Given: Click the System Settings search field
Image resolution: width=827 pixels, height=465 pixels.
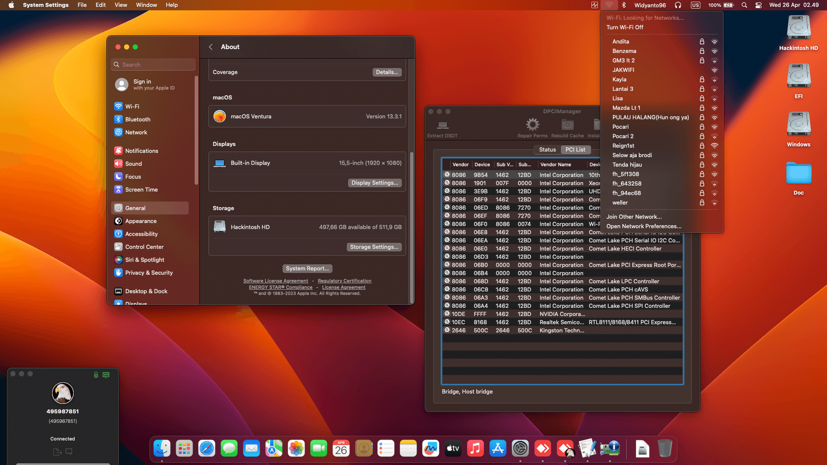Looking at the screenshot, I should pyautogui.click(x=153, y=65).
